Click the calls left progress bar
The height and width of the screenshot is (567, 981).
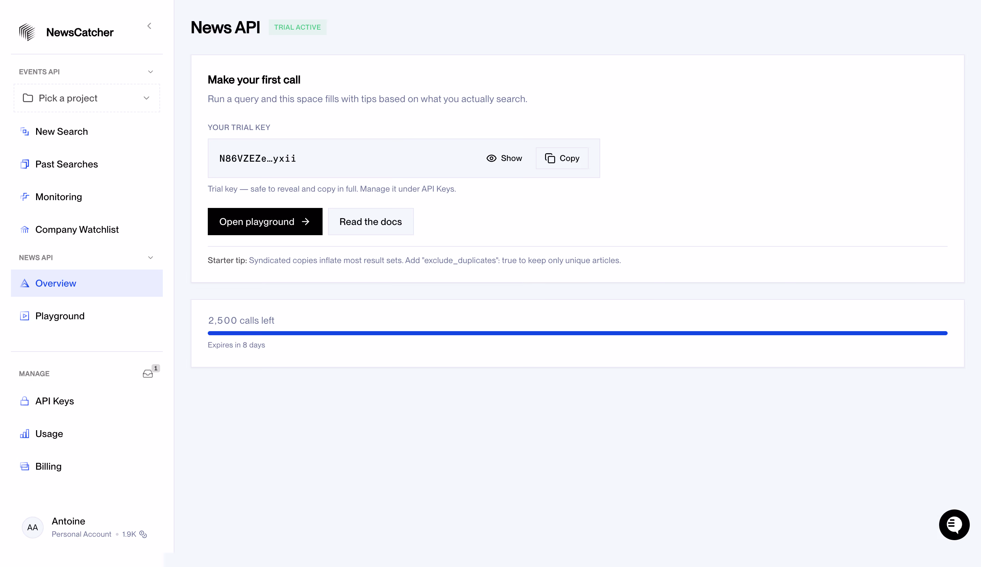[x=578, y=333]
